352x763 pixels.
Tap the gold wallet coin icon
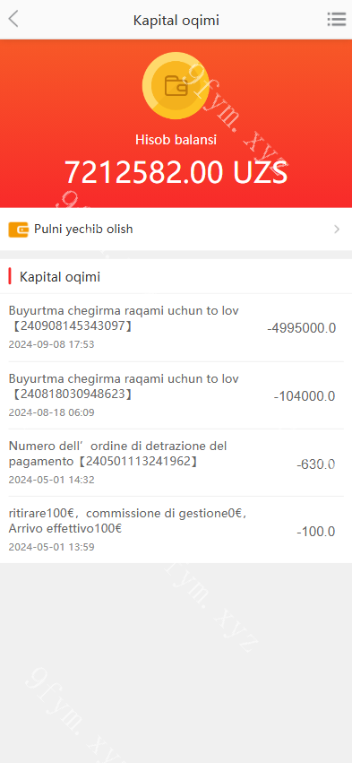[176, 86]
